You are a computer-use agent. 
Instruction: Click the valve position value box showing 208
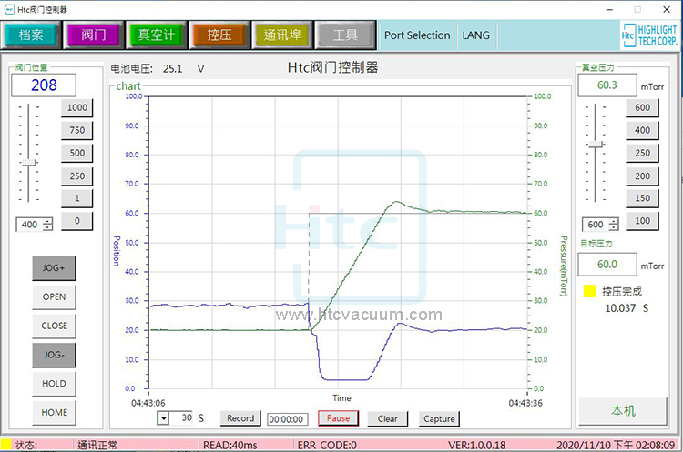point(44,85)
